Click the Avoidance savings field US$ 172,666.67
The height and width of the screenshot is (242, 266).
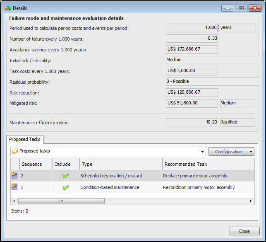tap(192, 49)
